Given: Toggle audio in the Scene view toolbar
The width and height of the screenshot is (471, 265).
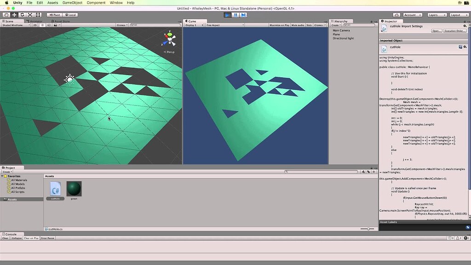Looking at the screenshot, I should pos(49,25).
